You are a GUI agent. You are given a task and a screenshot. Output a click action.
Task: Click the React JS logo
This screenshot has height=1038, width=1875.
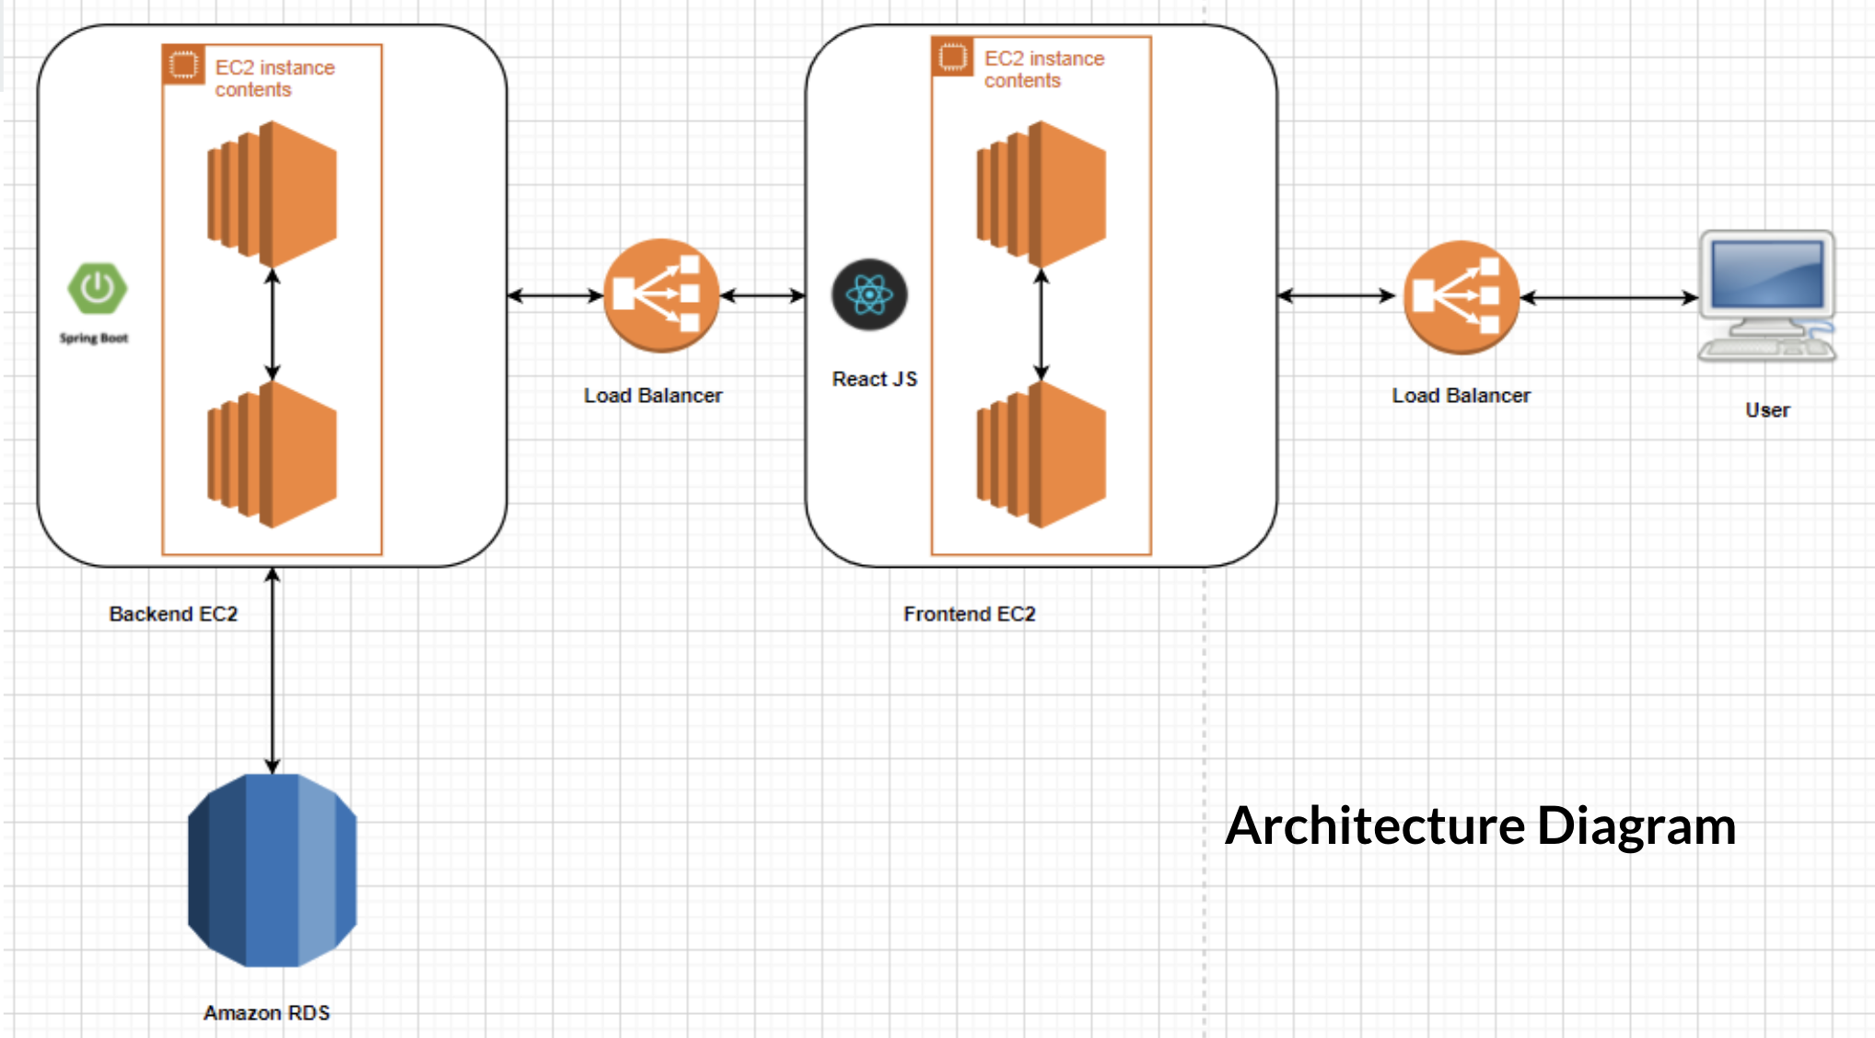coord(869,295)
